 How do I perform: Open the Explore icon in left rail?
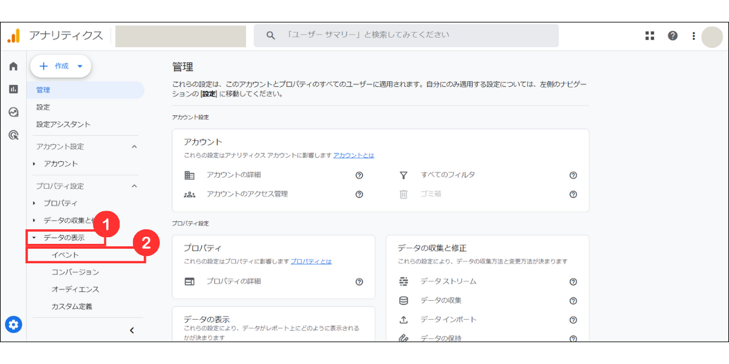pyautogui.click(x=13, y=112)
